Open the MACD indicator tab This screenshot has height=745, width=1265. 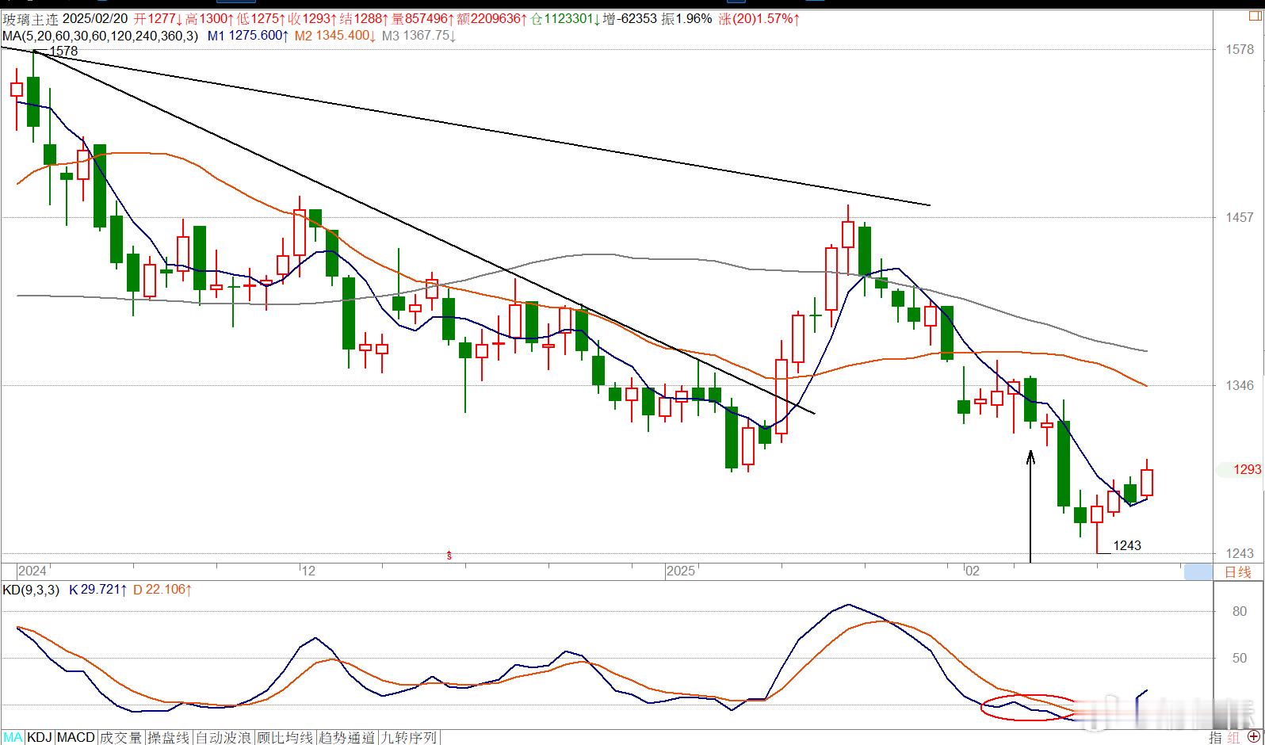click(76, 738)
